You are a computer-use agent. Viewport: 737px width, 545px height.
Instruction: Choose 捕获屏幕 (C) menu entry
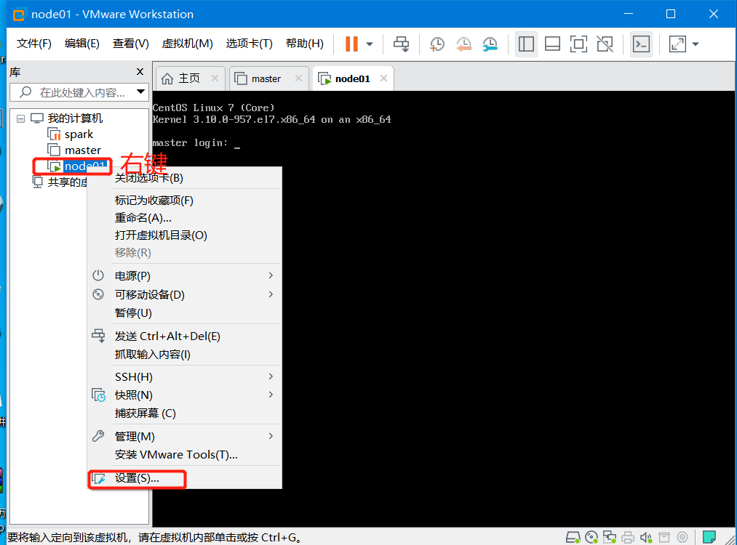point(146,413)
